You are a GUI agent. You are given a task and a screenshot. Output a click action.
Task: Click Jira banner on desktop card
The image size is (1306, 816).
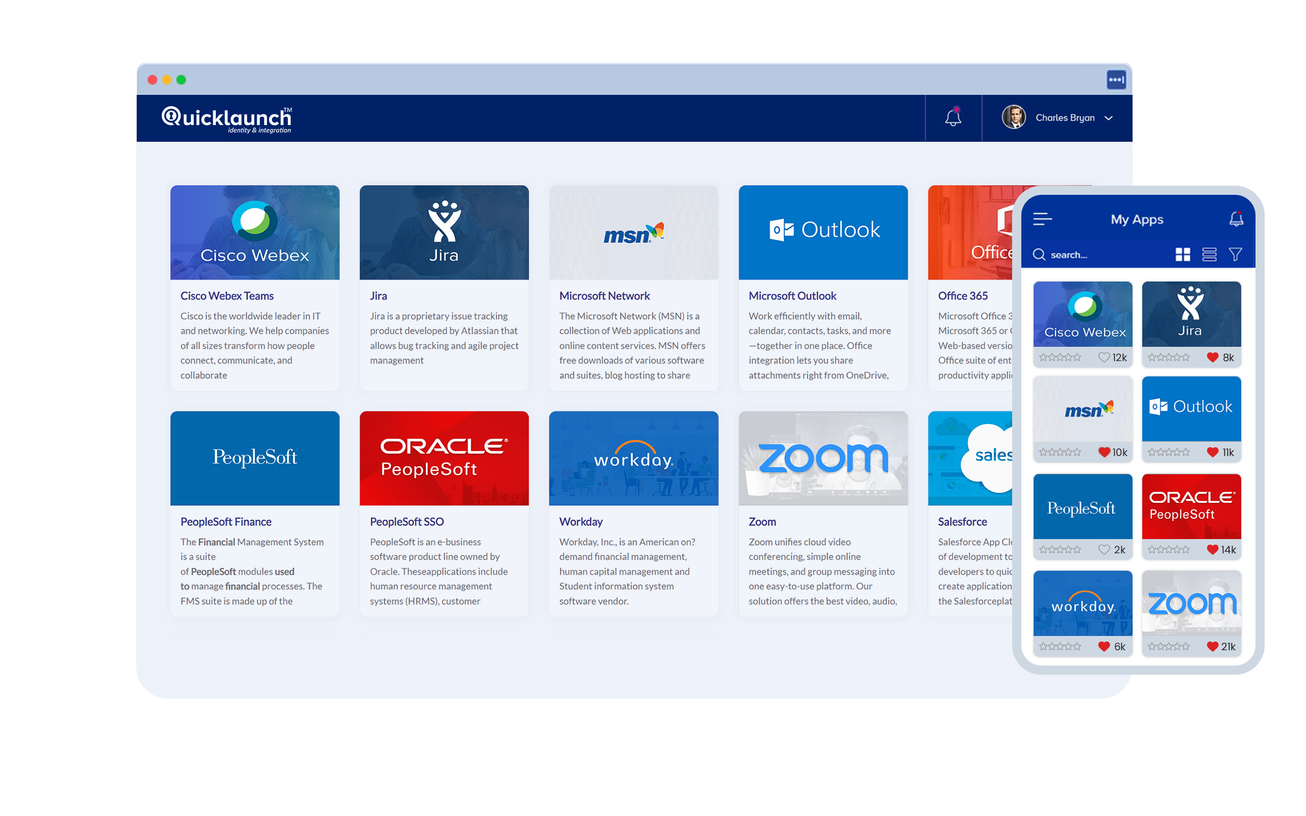click(444, 233)
